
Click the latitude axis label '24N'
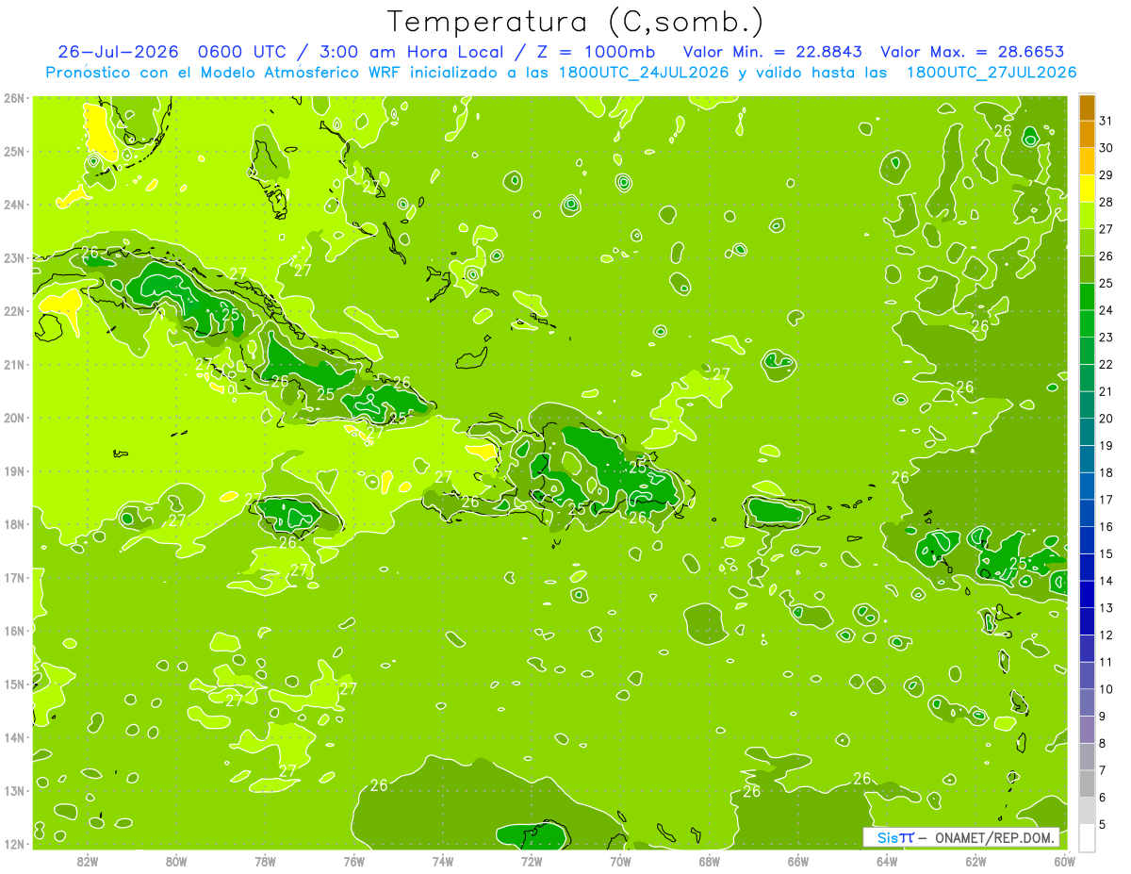(13, 205)
